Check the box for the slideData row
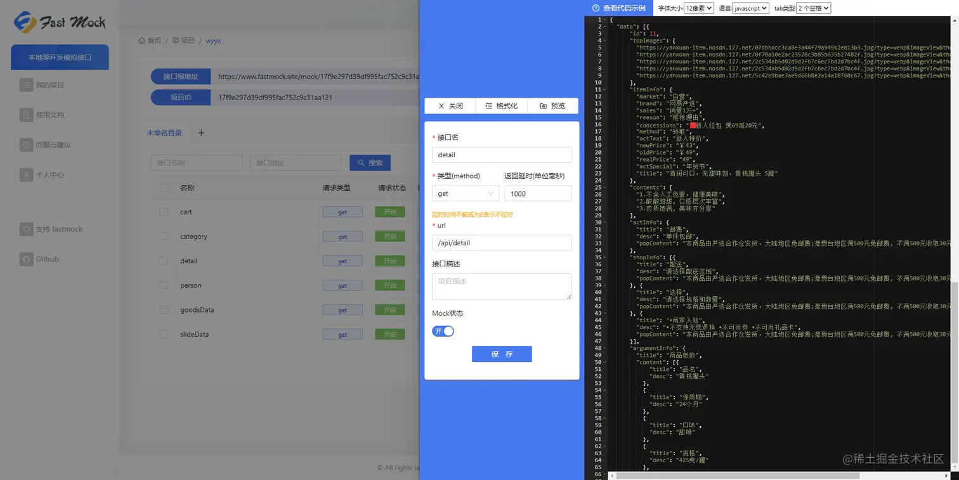Screen dimensions: 959x480 click(164, 334)
